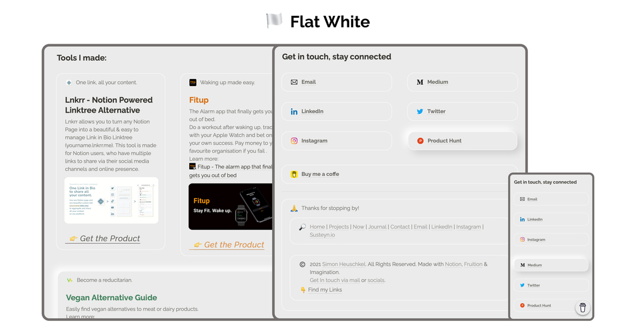Click the Medium M logo icon in the tablet view
636x336 pixels.
click(x=420, y=82)
